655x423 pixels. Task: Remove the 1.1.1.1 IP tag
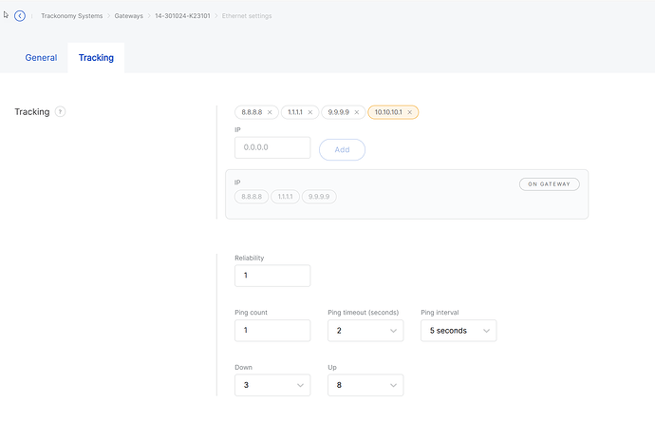pos(310,112)
